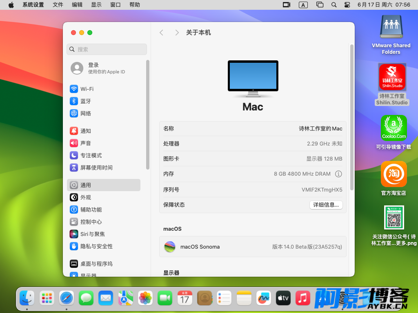Viewport: 418px width, 313px height.
Task: Click the 详细信息... button
Action: 326,205
